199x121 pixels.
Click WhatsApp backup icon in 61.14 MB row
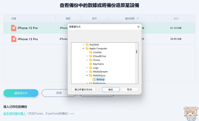click(14, 28)
